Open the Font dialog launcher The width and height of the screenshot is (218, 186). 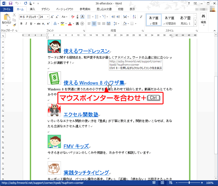coord(84,31)
